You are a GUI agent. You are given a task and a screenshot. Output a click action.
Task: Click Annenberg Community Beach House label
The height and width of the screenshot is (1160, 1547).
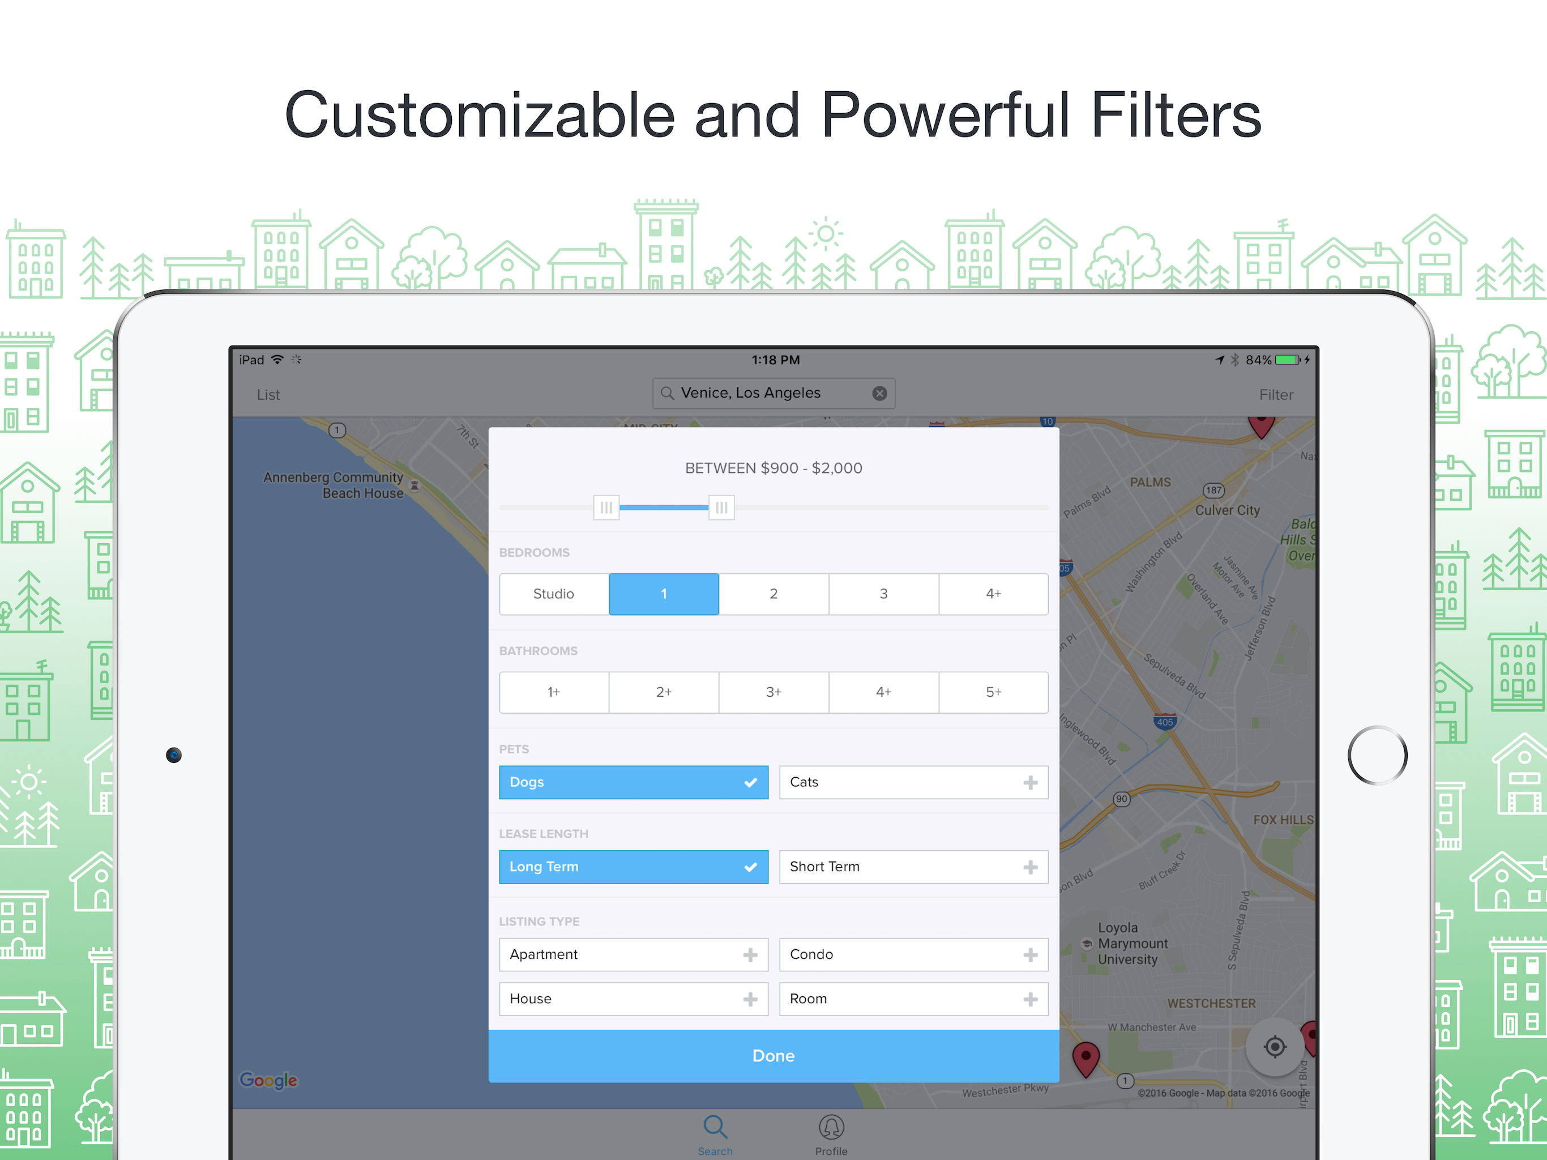tap(334, 485)
